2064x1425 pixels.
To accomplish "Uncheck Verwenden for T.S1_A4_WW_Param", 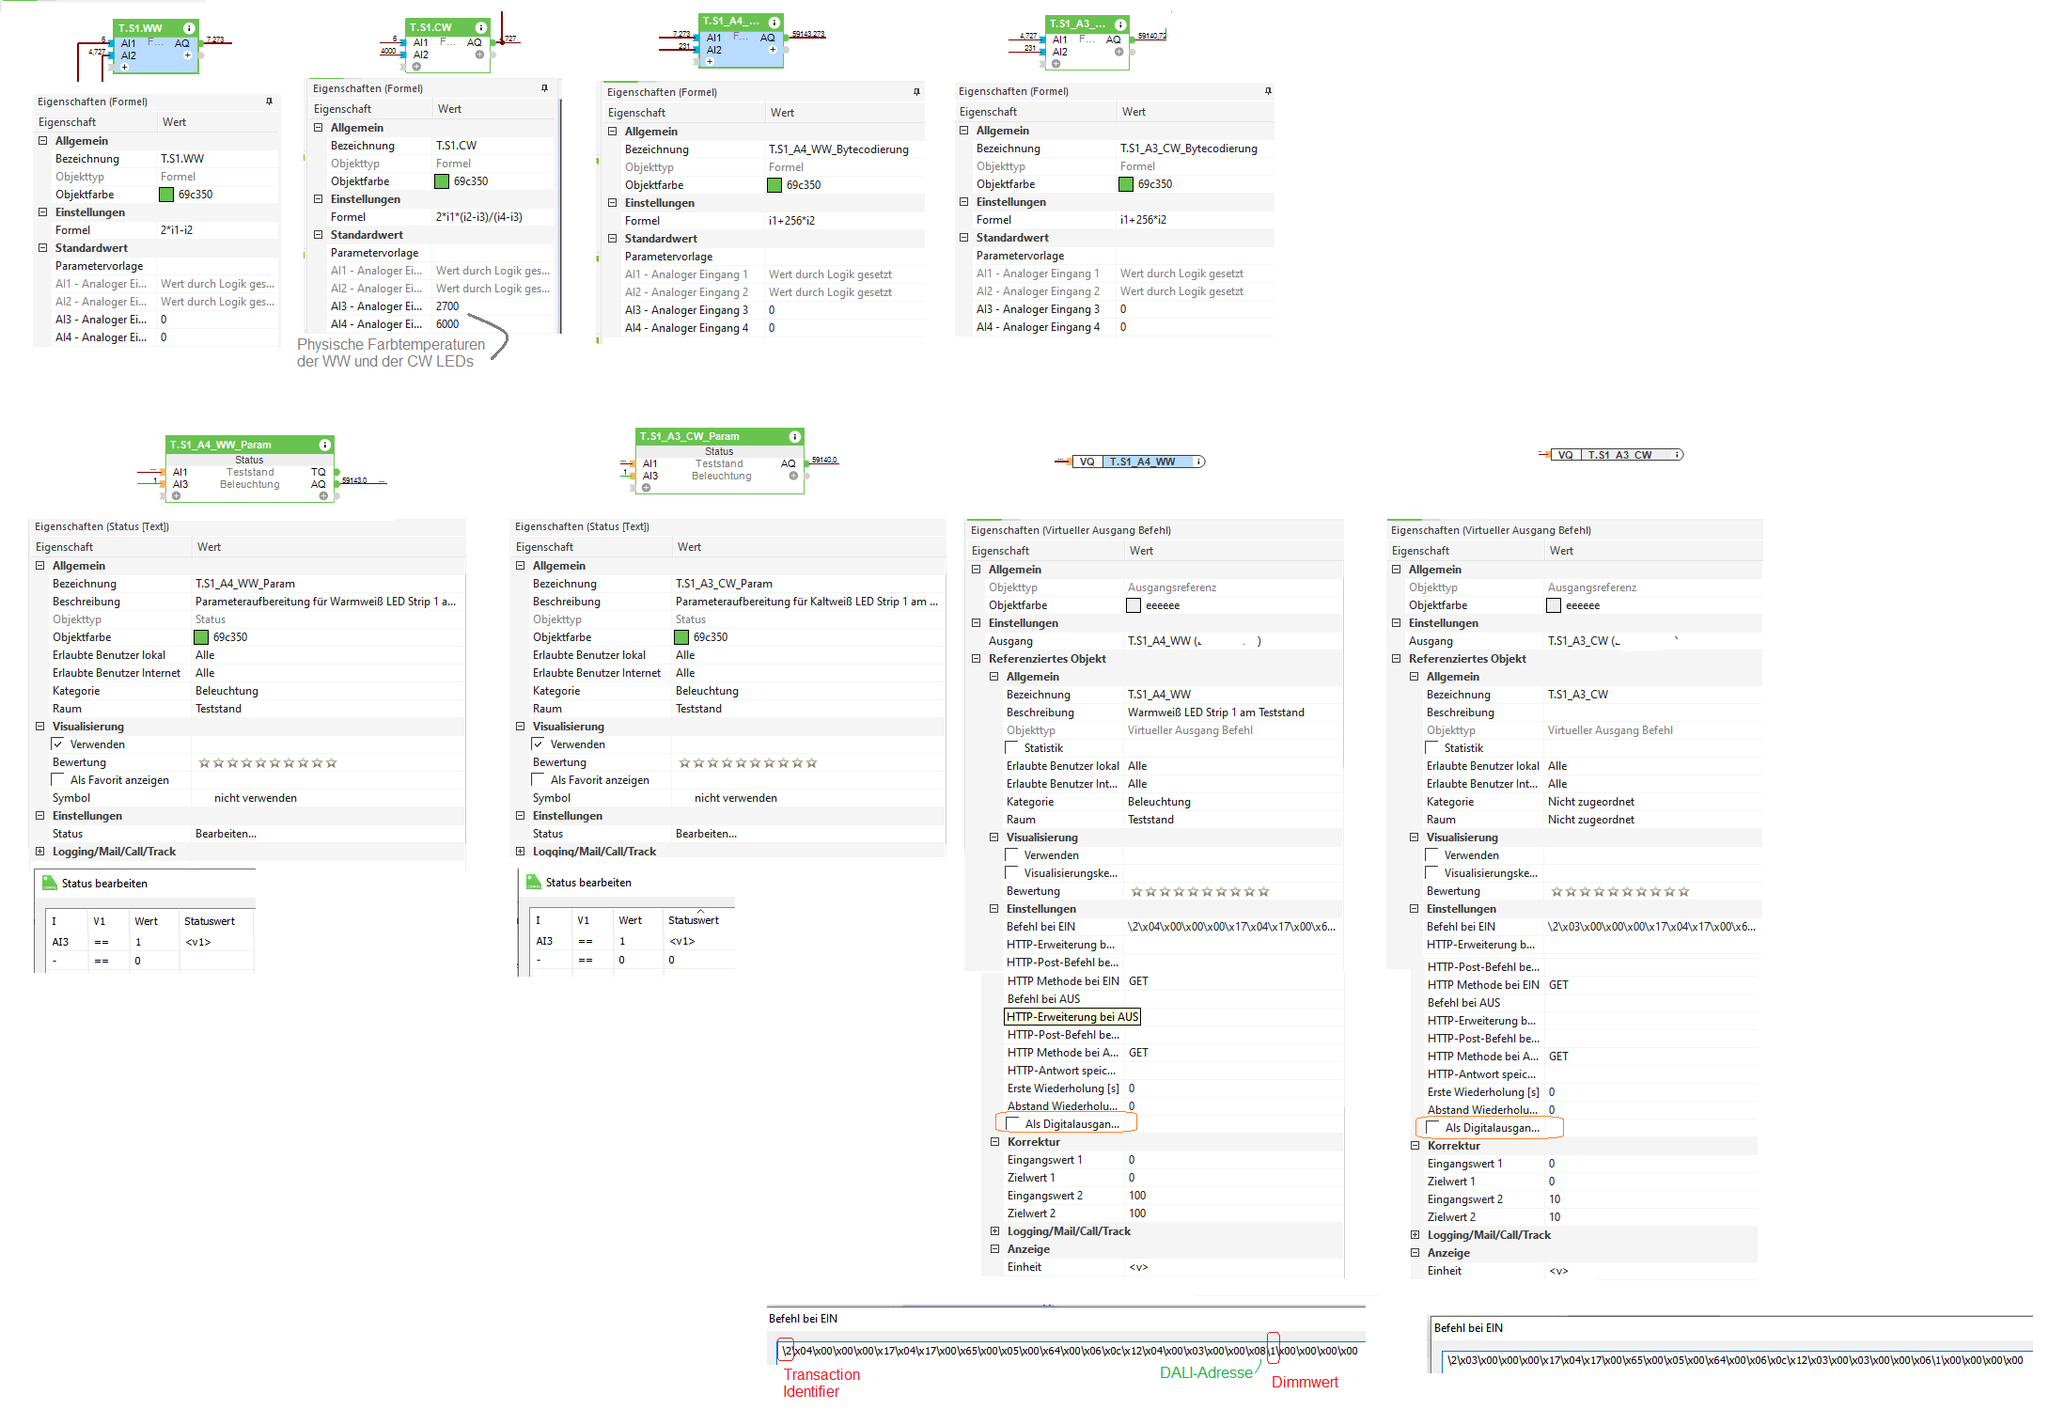I will (58, 744).
